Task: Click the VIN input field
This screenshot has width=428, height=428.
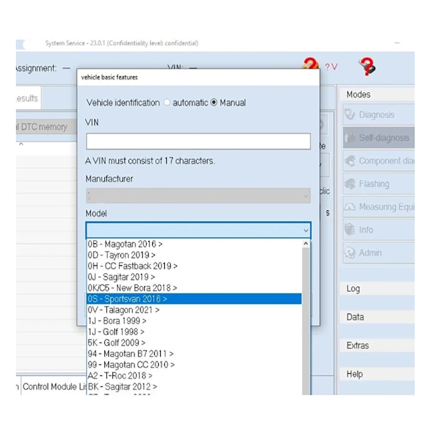Action: click(x=198, y=141)
